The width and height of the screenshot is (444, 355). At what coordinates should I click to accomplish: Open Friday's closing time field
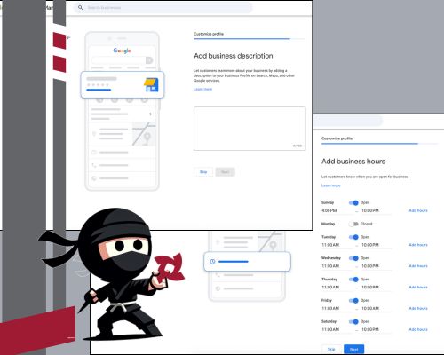(376, 309)
